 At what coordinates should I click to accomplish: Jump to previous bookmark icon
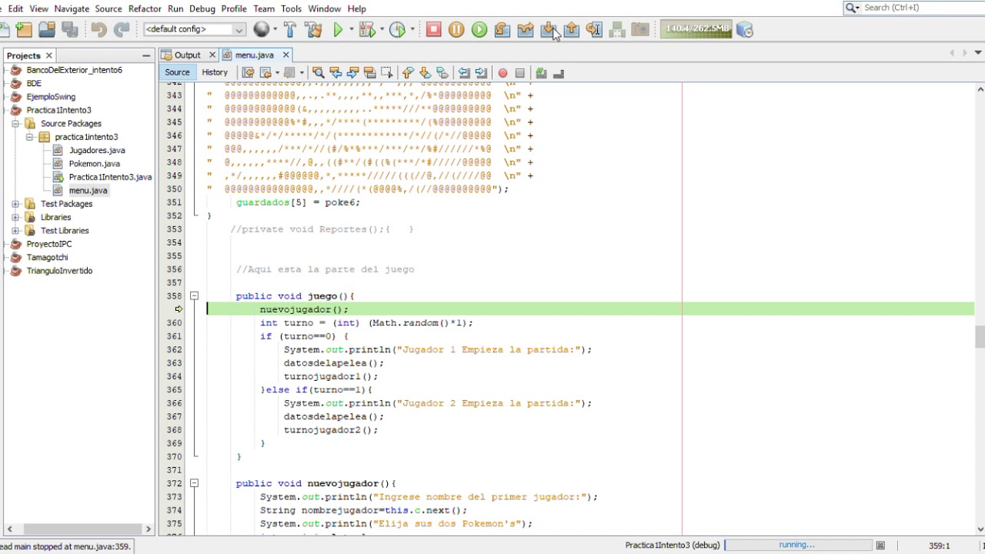click(x=408, y=73)
